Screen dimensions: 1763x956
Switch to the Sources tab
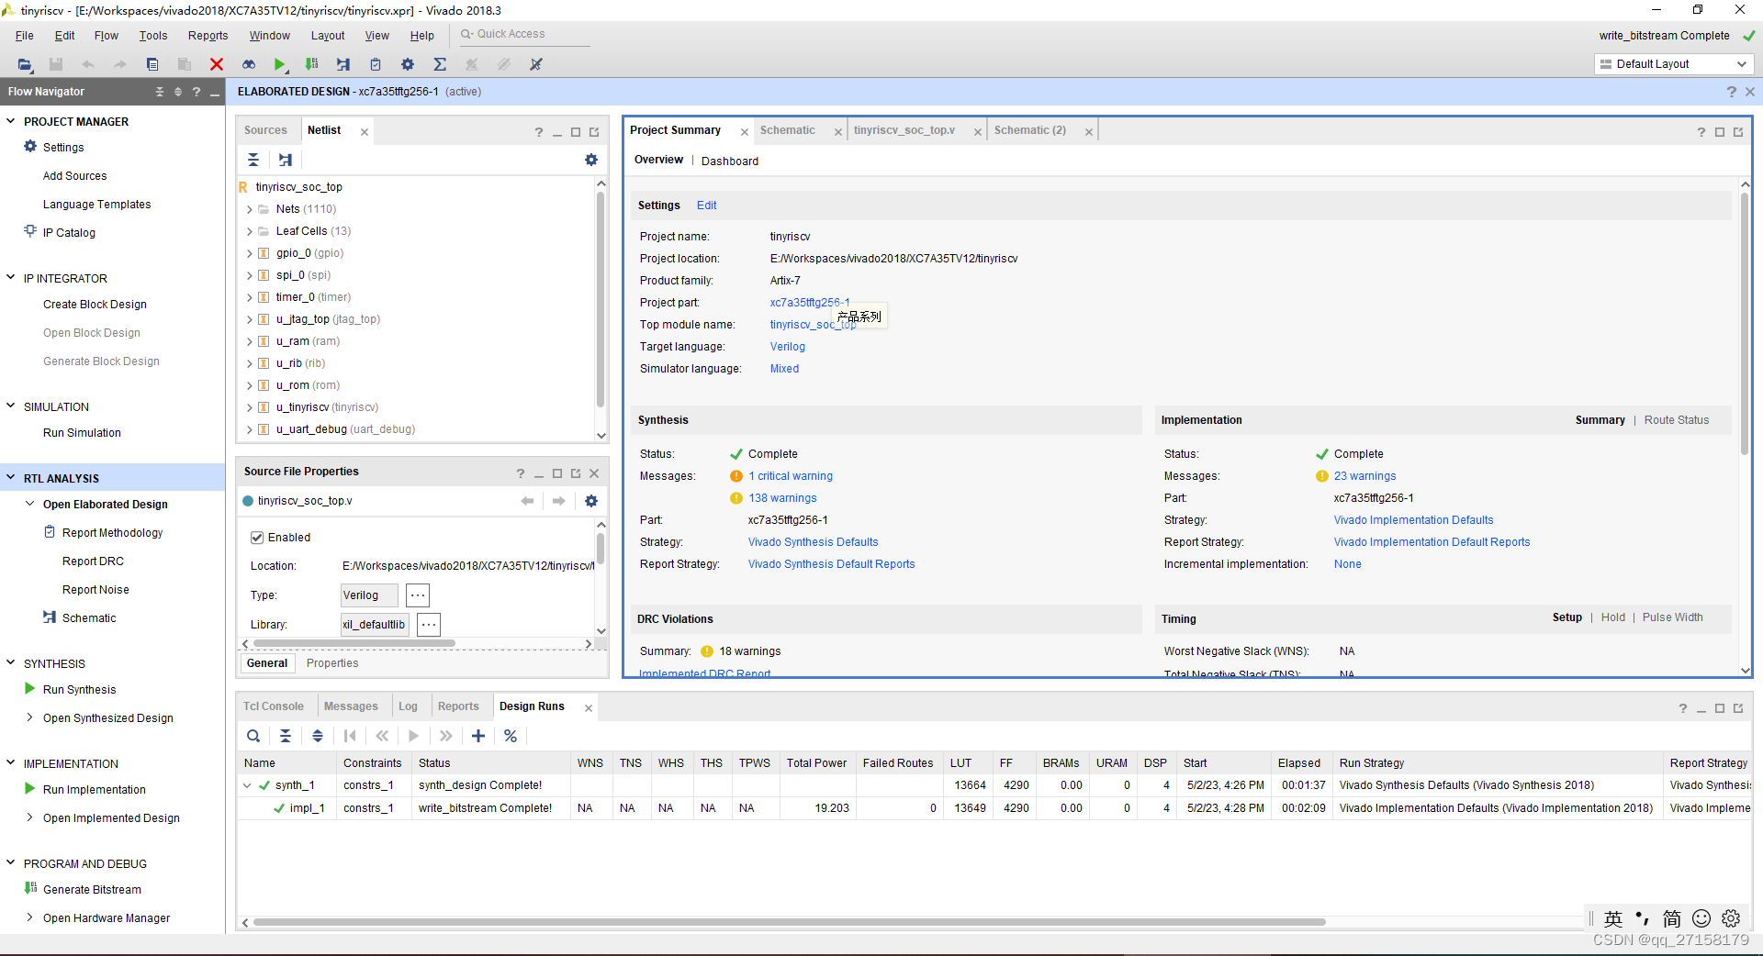pyautogui.click(x=265, y=130)
